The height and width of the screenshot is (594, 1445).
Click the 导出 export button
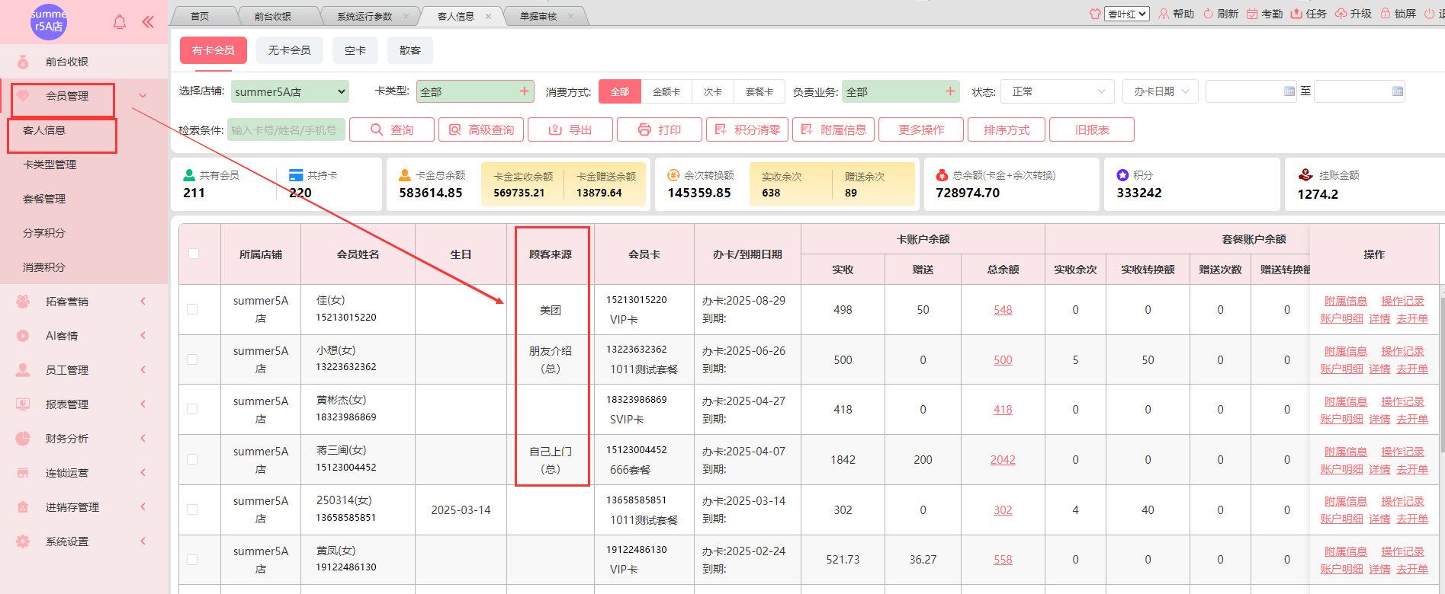570,130
